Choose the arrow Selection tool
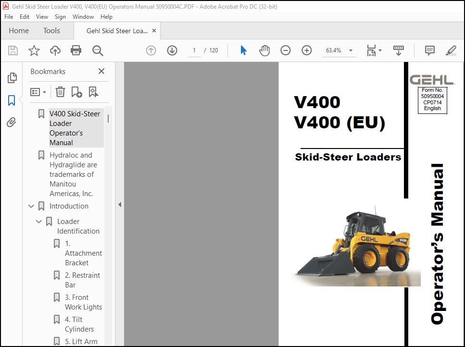465x347 pixels. point(243,50)
